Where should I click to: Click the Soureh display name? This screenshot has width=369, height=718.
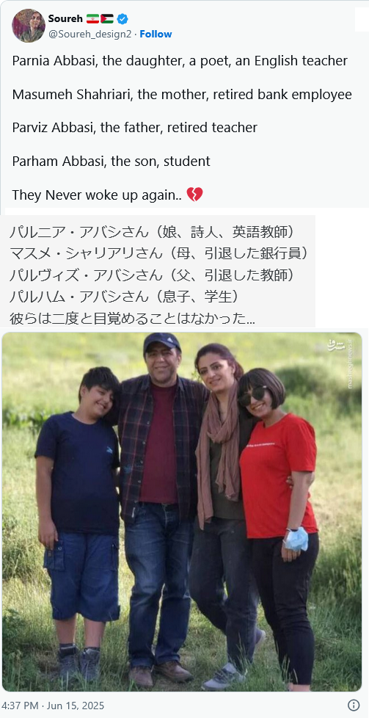[65, 19]
